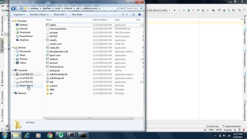The image size is (247, 139).
Task: Select the adb application file
Action: [51, 82]
